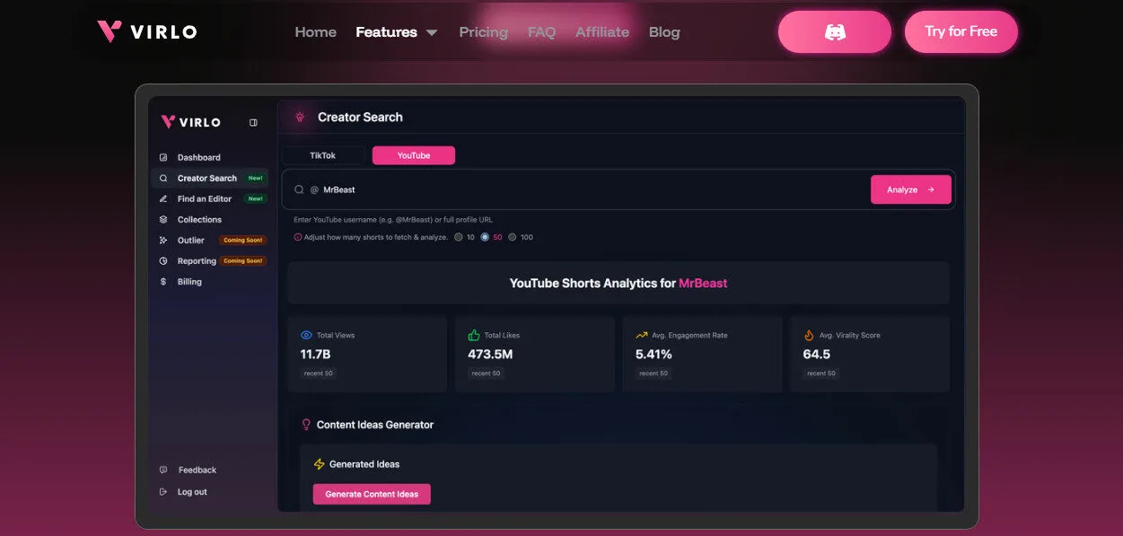Choose the 100 shorts option

(513, 237)
